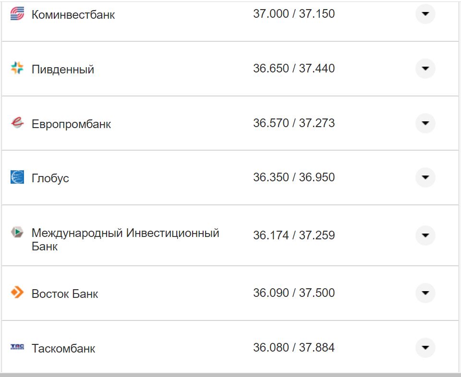Click the Европромбанк exchange rate 36.570 / 37.273
461x377 pixels.
pos(294,123)
